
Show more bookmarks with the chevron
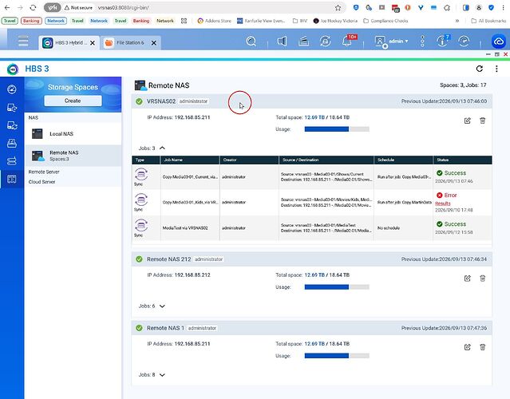coord(457,21)
